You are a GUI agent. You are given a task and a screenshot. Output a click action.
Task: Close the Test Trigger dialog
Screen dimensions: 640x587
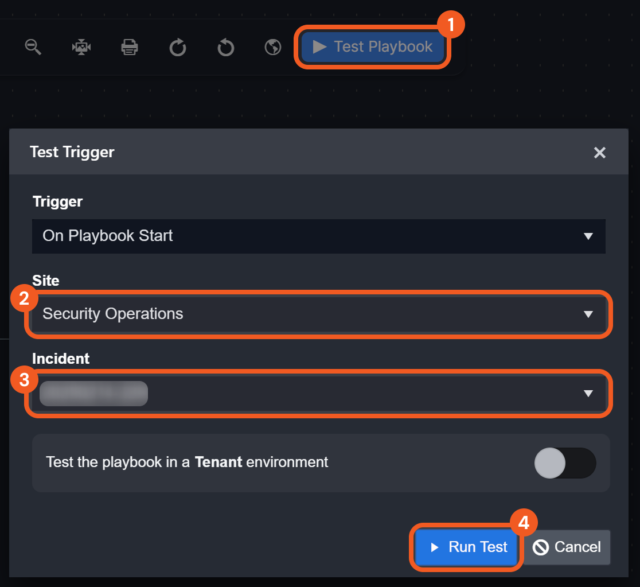click(599, 152)
